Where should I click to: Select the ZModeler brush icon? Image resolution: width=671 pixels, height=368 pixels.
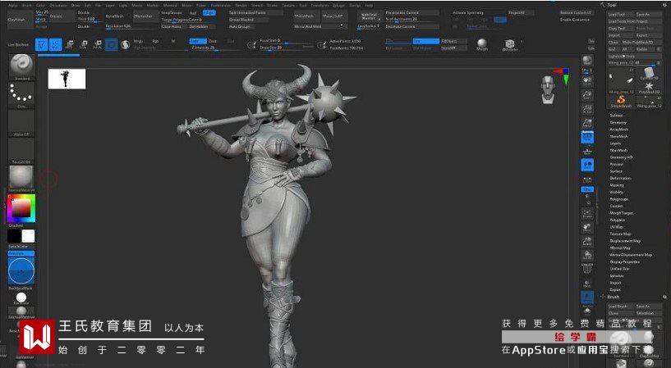click(510, 44)
